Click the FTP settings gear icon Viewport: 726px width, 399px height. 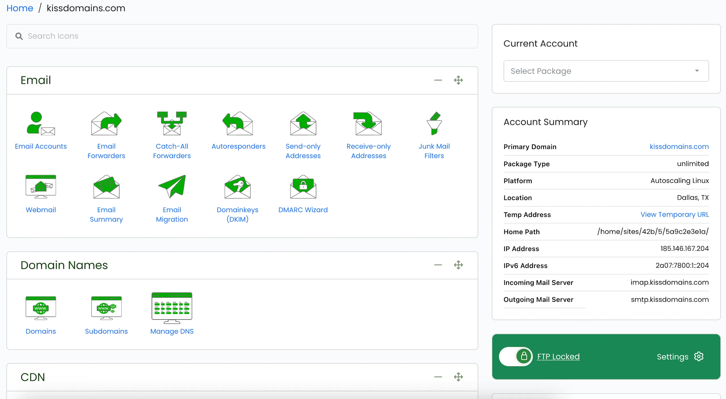pyautogui.click(x=699, y=356)
